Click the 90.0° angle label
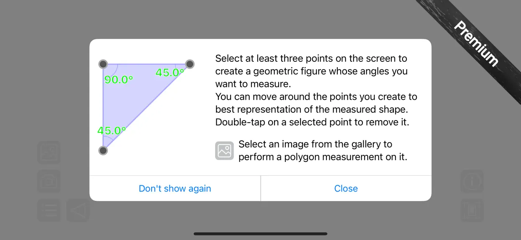Screen dimensions: 521x240 pyautogui.click(x=118, y=79)
